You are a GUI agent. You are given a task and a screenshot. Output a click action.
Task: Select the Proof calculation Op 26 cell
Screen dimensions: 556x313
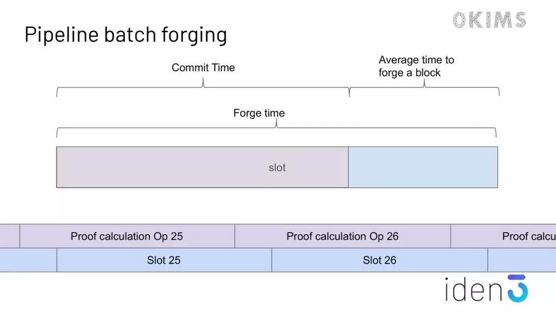pyautogui.click(x=342, y=236)
